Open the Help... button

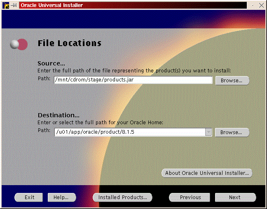pyautogui.click(x=61, y=197)
